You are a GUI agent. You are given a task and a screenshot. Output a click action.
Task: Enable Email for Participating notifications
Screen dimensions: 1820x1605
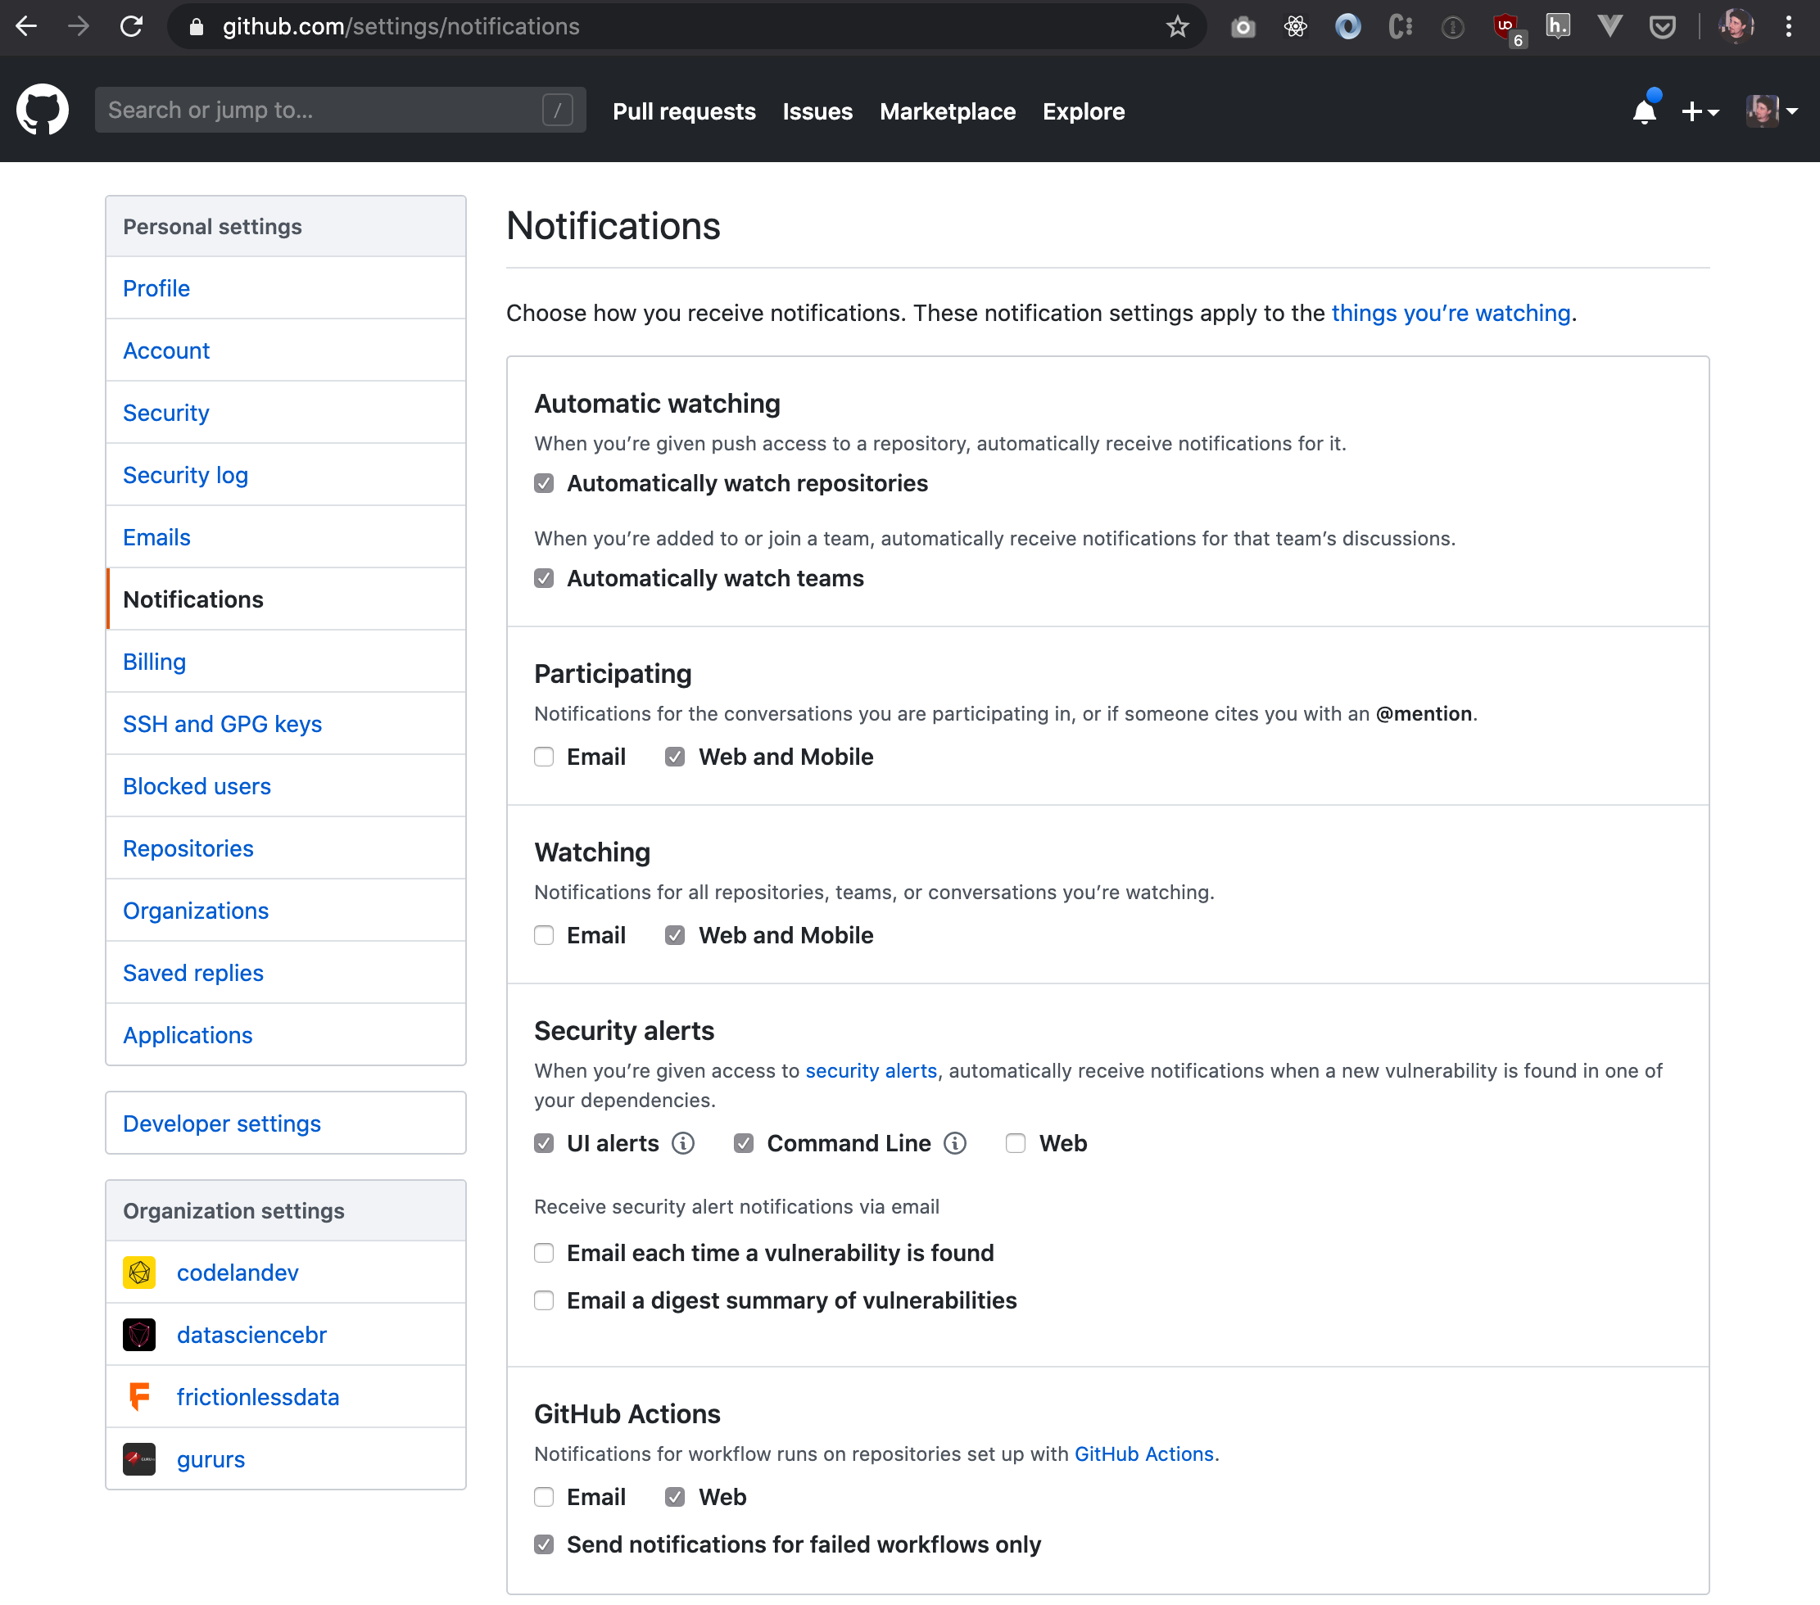click(x=544, y=757)
